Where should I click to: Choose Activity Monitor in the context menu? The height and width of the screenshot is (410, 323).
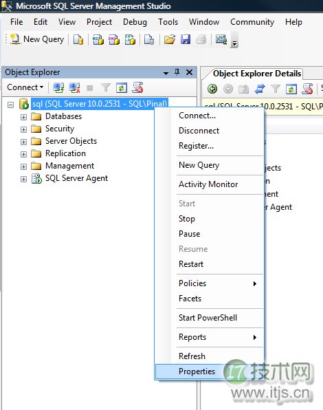pyautogui.click(x=210, y=184)
